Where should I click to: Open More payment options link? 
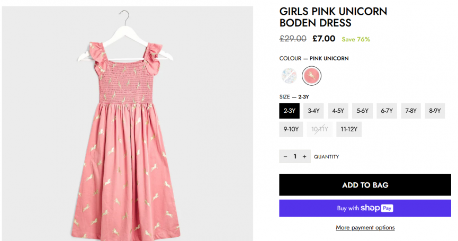tap(365, 228)
